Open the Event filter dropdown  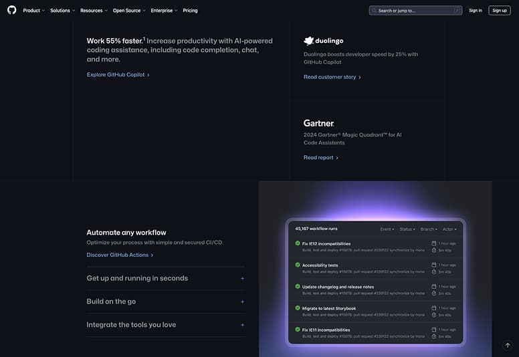[x=387, y=229]
